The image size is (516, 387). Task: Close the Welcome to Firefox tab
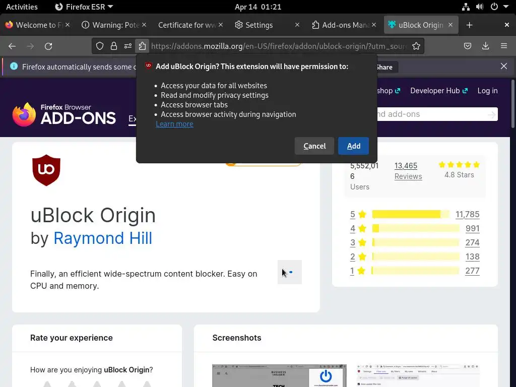pos(68,25)
